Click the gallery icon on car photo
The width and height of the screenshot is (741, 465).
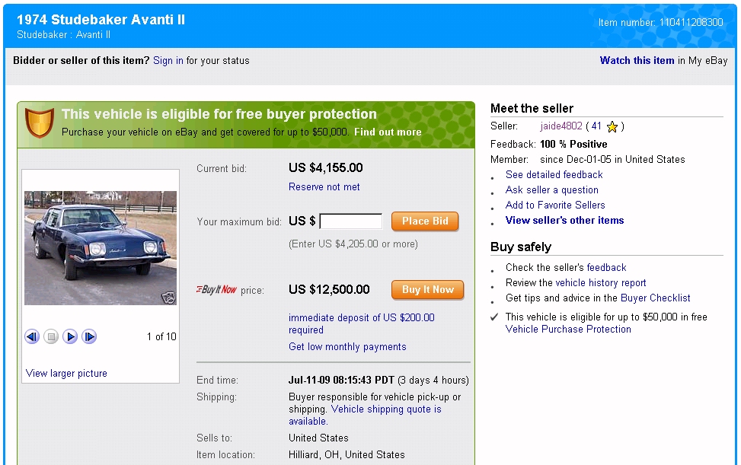(x=168, y=298)
